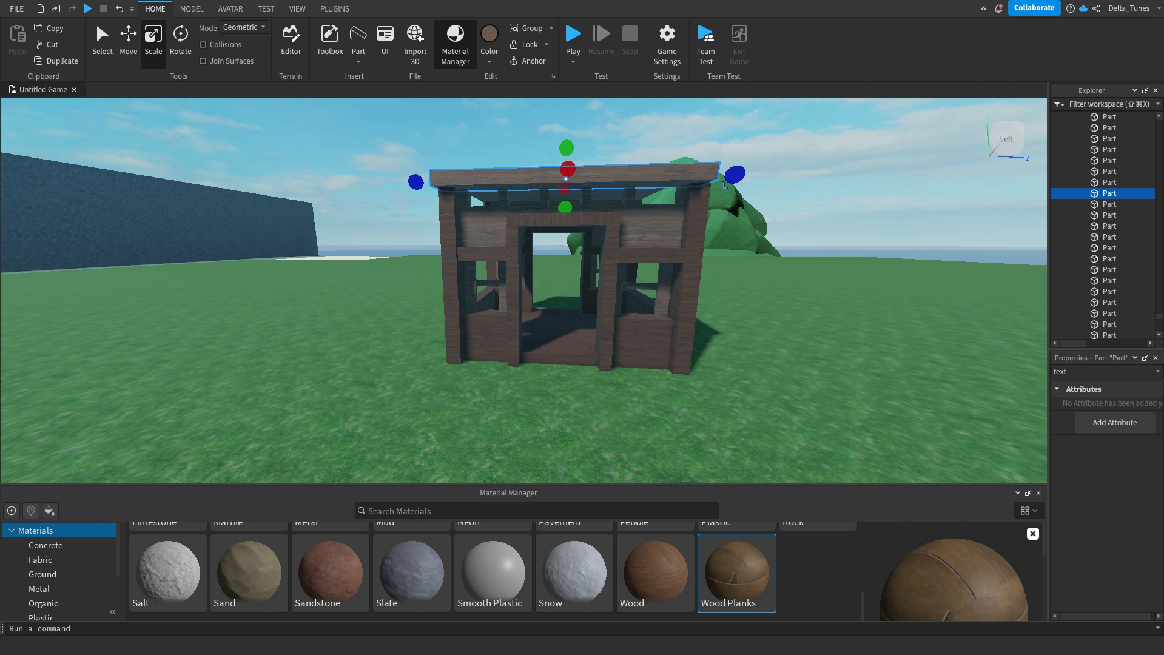
Task: Activate the Rotate tool
Action: (x=180, y=39)
